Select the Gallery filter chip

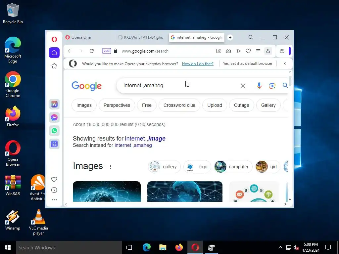268,105
